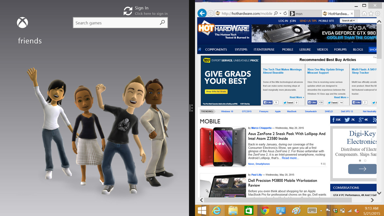Click SEND US TIPS link

[x=308, y=21]
